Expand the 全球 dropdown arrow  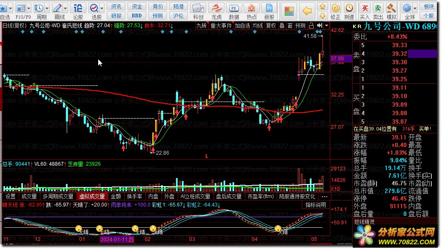415,8
